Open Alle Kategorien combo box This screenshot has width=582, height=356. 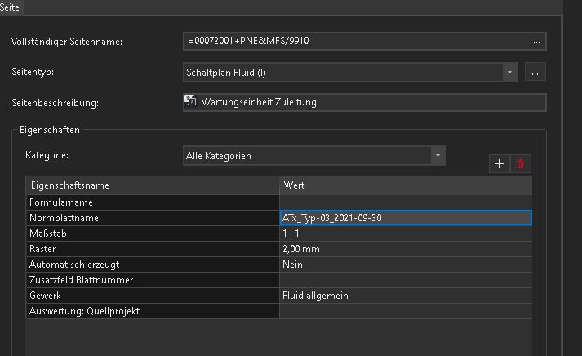(314, 155)
